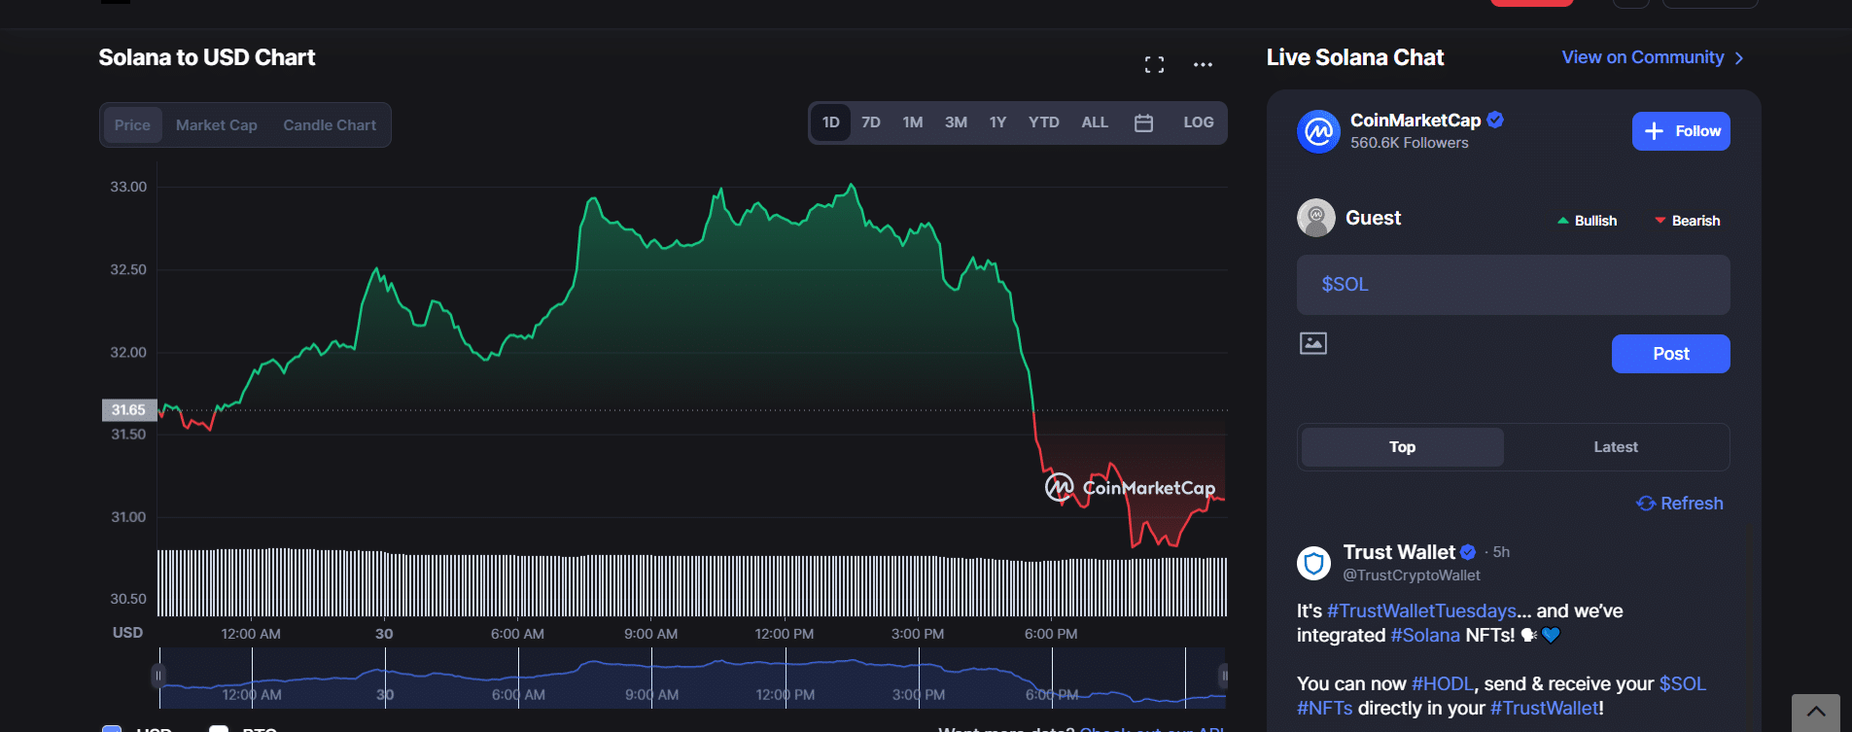The image size is (1852, 732).
Task: Click CoinMarketCap account name
Action: [1415, 121]
